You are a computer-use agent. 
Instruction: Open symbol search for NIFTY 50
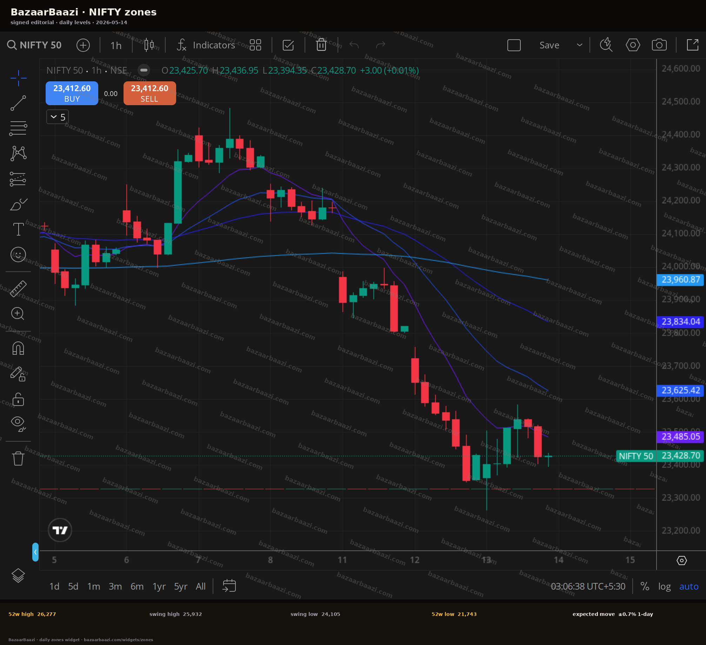click(x=34, y=45)
